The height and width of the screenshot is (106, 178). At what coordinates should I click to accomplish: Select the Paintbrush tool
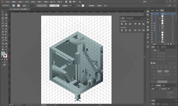[x=6, y=23]
